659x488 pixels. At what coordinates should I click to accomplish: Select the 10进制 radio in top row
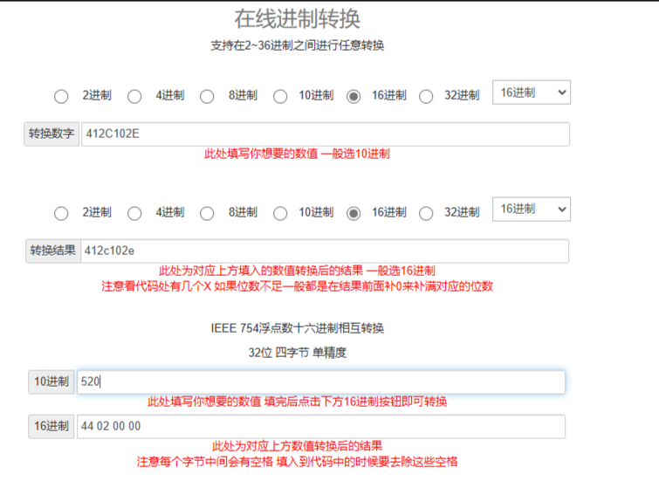pyautogui.click(x=280, y=96)
